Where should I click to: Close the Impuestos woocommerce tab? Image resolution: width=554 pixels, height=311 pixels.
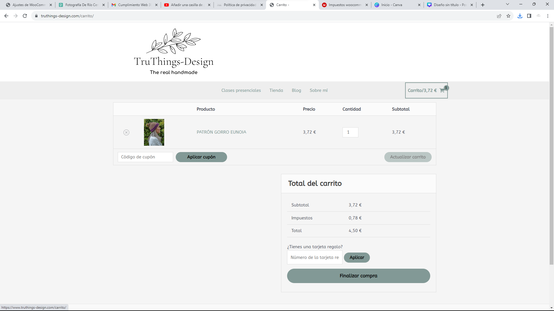click(x=367, y=5)
